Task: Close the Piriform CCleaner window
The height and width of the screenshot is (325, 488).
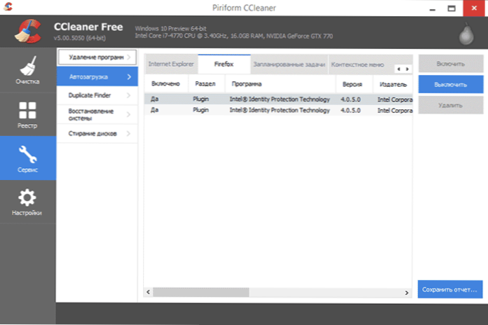Action: pos(474,8)
